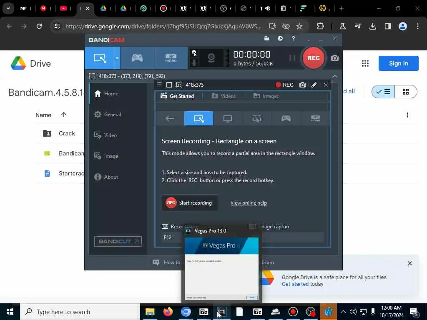Open Firefox from taskbar
This screenshot has width=427, height=320.
coord(168,312)
